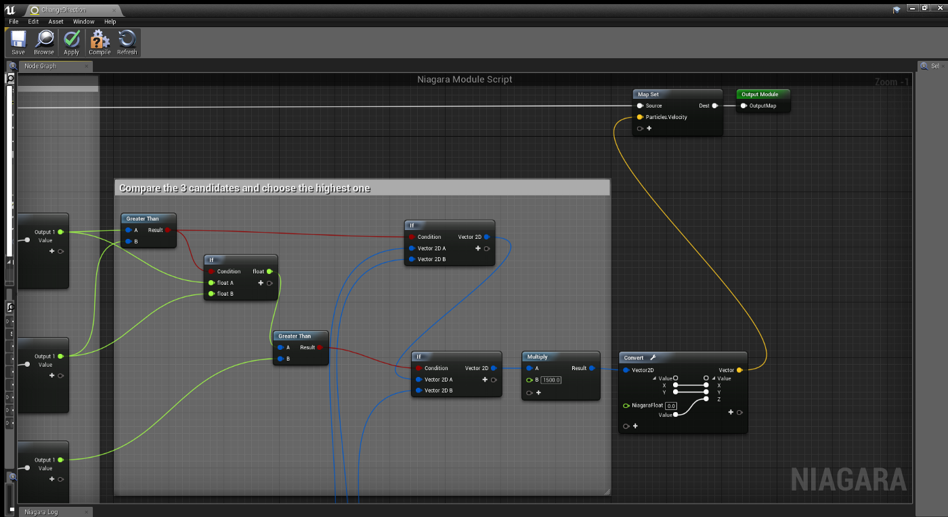Click the Source pin on Map Set
Image resolution: width=948 pixels, height=517 pixels.
tap(640, 106)
